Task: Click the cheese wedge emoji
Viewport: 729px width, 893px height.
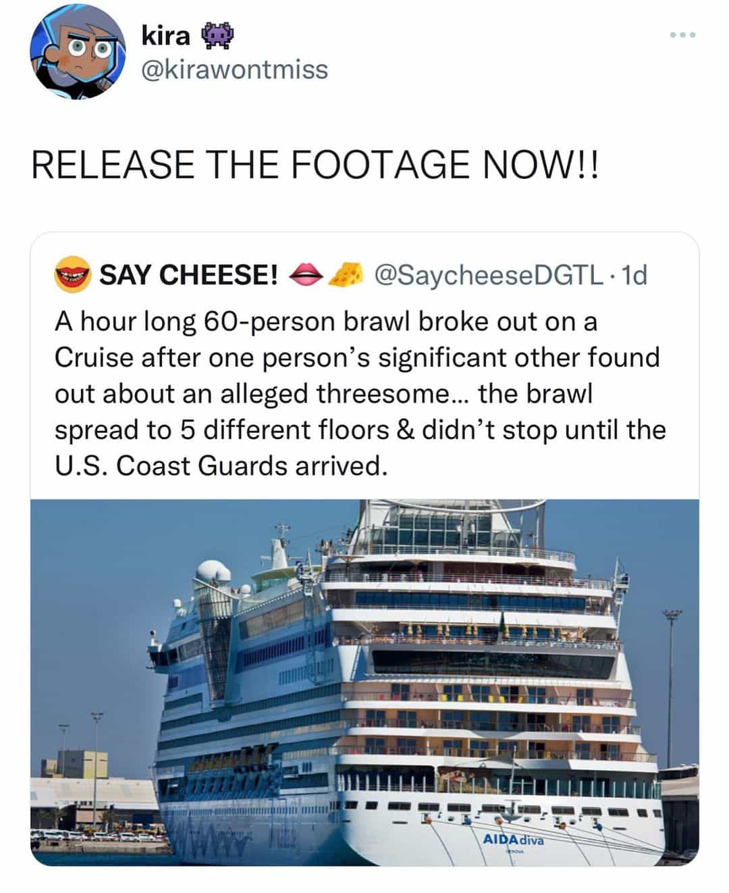Action: [x=346, y=274]
